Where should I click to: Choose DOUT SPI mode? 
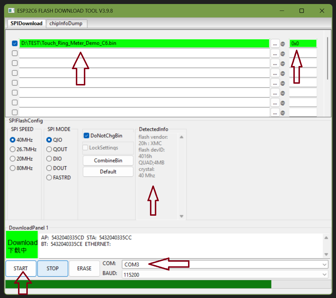(57, 168)
